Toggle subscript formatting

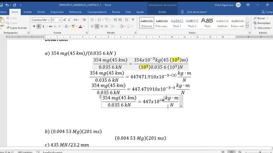point(55,26)
